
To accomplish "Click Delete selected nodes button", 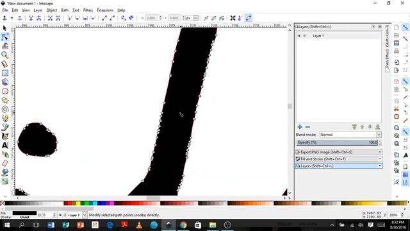I will 20,18.
